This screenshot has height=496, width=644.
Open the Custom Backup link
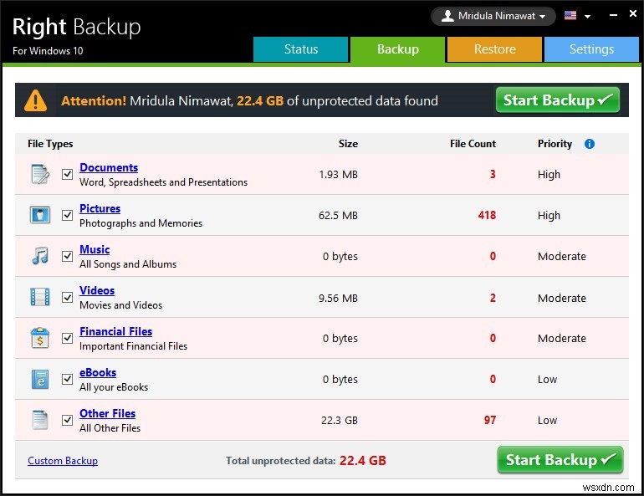click(63, 461)
